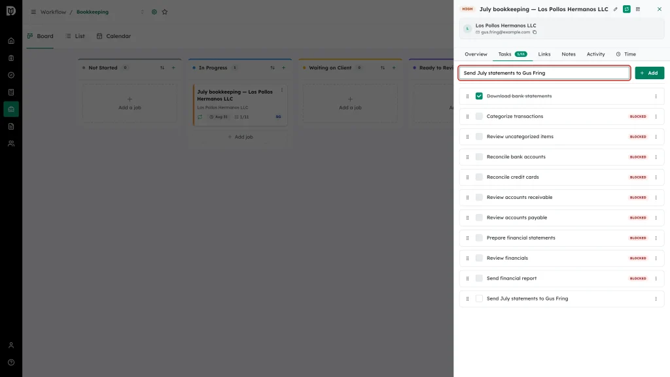Click plus icon in In Progress header

pos(283,67)
